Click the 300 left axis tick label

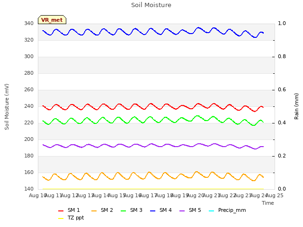coord(29,57)
